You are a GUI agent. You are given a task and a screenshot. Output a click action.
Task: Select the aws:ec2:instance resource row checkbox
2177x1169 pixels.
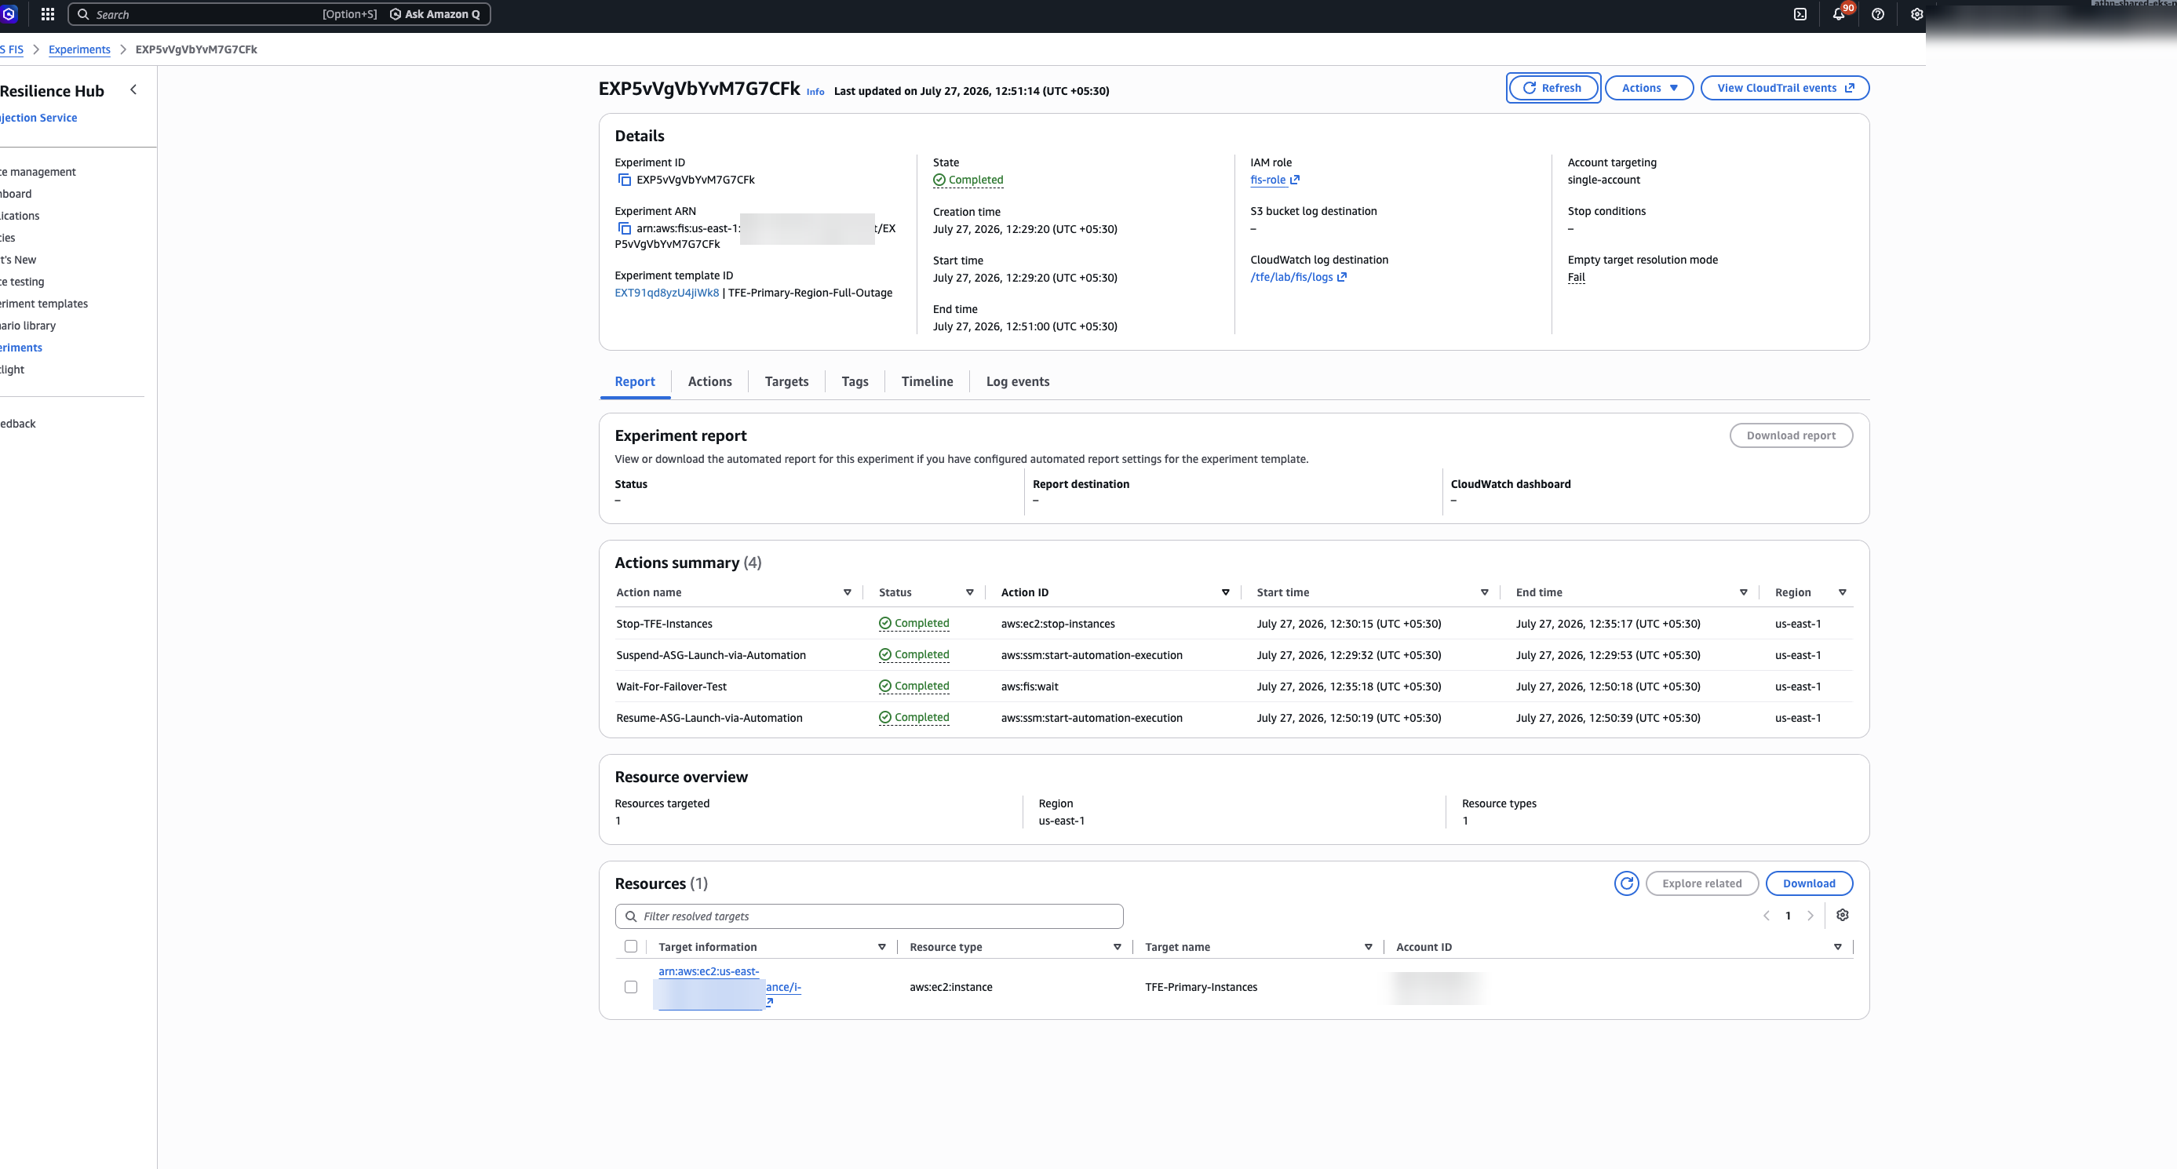[x=630, y=988]
